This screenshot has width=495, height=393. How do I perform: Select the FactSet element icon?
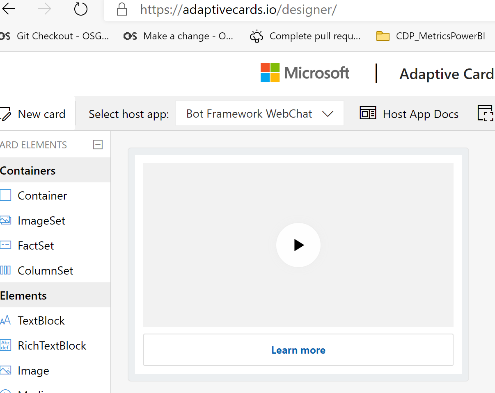(x=7, y=245)
